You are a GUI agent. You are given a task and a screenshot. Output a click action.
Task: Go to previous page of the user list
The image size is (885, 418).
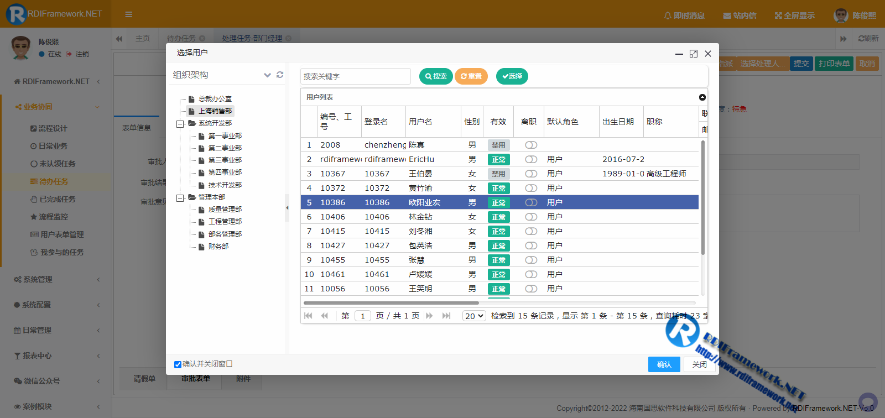pos(325,316)
